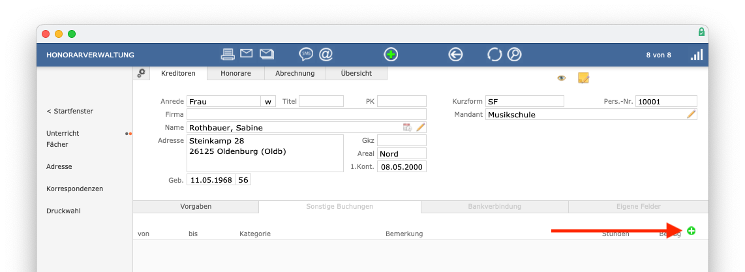
Task: Open Adresse in sidebar
Action: tap(59, 166)
